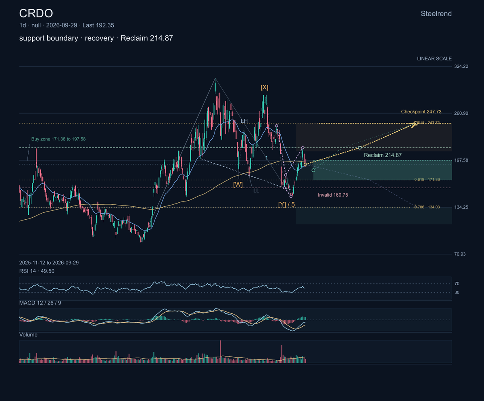
Task: Click the CRDO ticker title
Action: coord(36,13)
